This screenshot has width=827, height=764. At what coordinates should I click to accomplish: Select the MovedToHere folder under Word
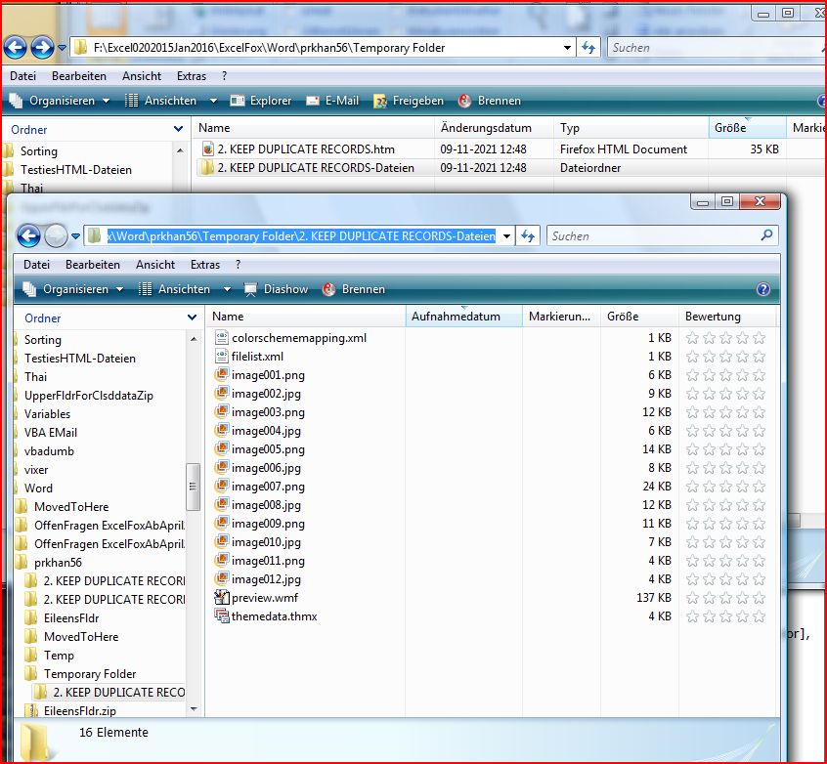point(71,507)
